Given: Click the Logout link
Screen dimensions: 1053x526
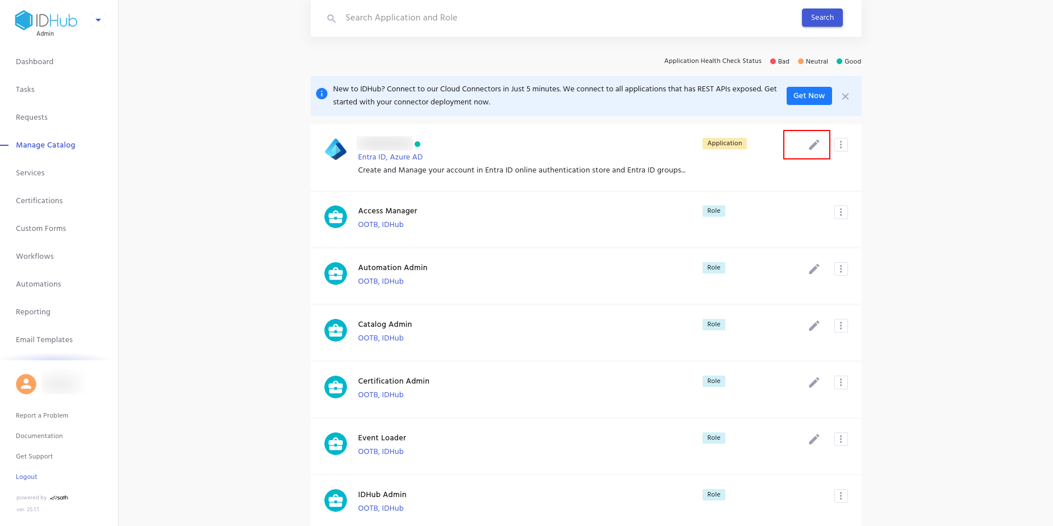Looking at the screenshot, I should 27,477.
